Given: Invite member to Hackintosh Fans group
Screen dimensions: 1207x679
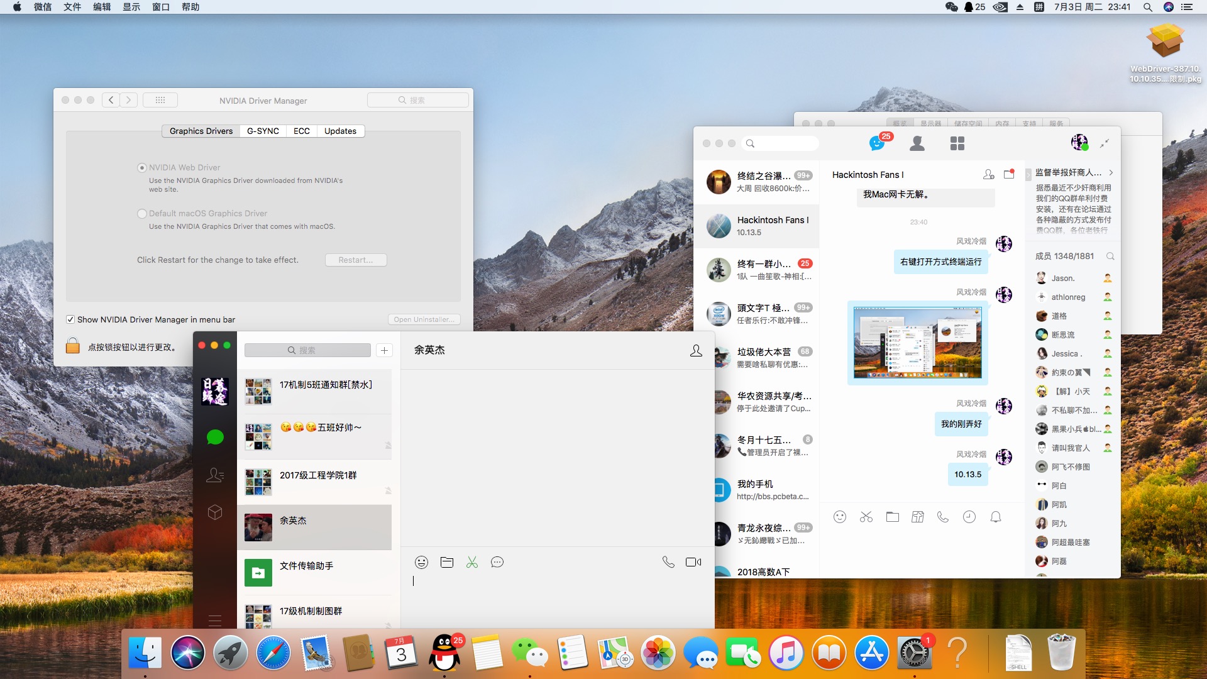Looking at the screenshot, I should (x=989, y=174).
